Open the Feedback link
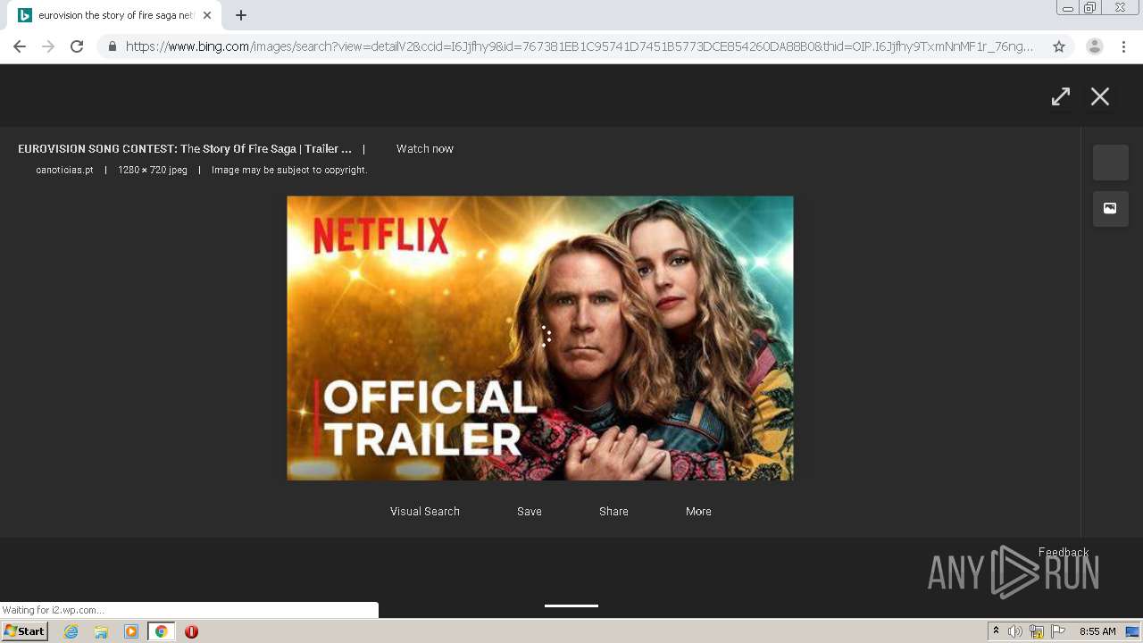The height and width of the screenshot is (643, 1143). tap(1063, 552)
